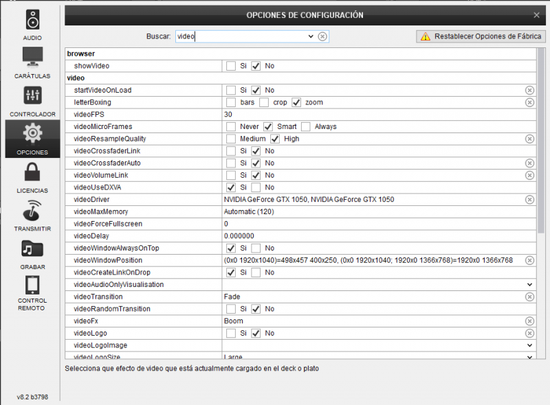Click the videoTransition Fade value
The width and height of the screenshot is (550, 405).
click(x=232, y=297)
